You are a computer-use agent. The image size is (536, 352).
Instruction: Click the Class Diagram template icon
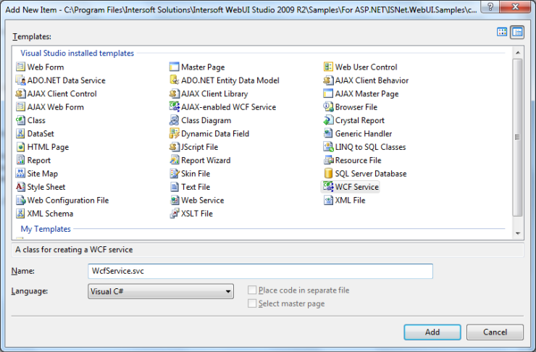click(x=175, y=120)
